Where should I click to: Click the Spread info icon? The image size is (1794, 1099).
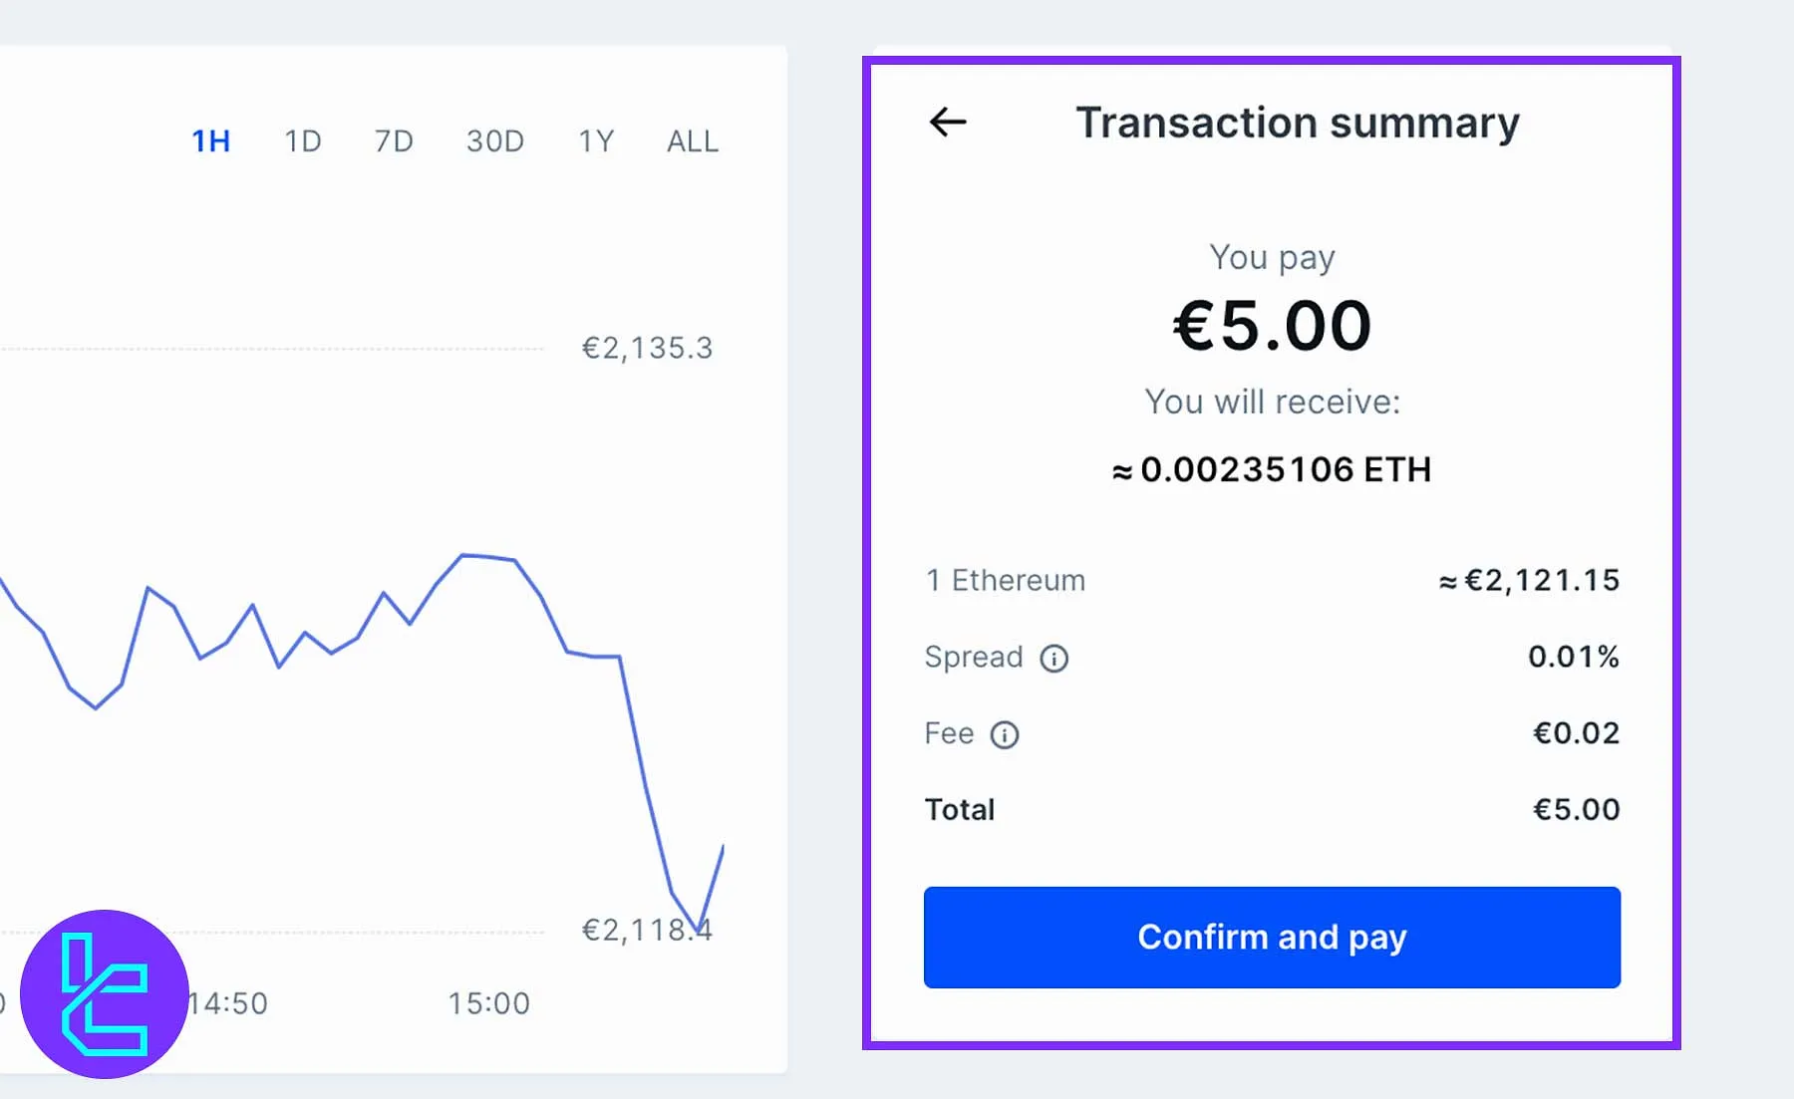[1053, 659]
